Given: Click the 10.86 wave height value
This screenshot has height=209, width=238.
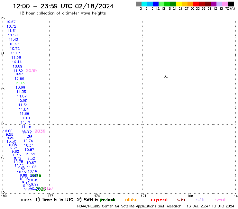Looking at the screenshot, I should [x=19, y=79].
